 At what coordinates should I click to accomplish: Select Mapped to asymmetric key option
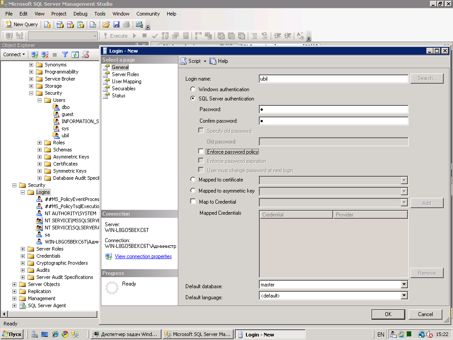193,190
